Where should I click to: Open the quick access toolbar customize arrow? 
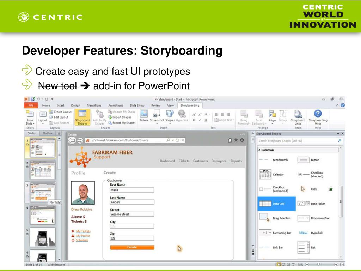tap(52, 99)
